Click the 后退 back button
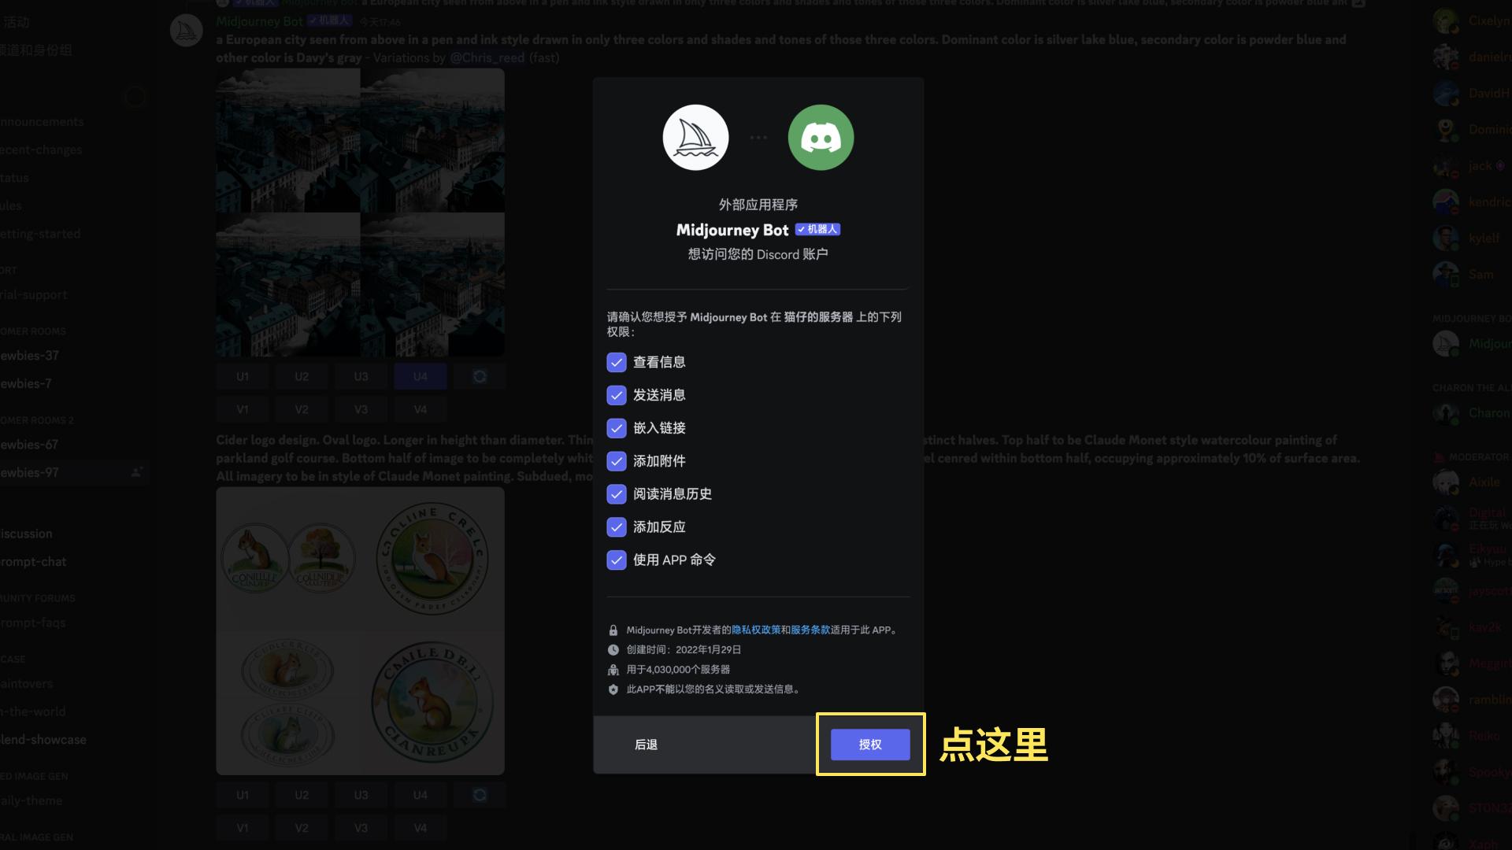This screenshot has width=1512, height=850. [x=646, y=745]
